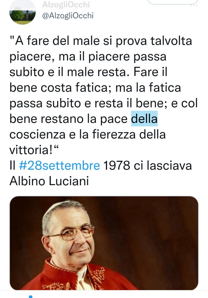Tap the @AlzogliOcchi handle
The image size is (208, 298).
pyautogui.click(x=68, y=16)
